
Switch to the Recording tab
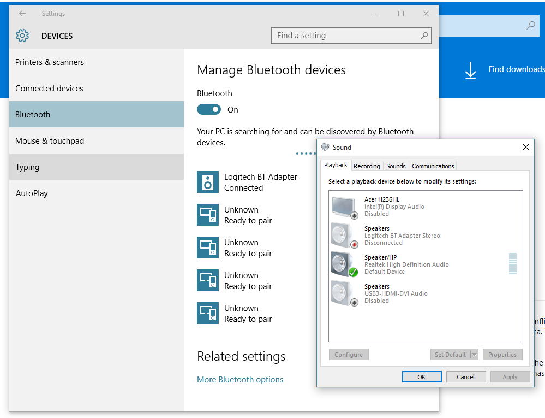367,166
